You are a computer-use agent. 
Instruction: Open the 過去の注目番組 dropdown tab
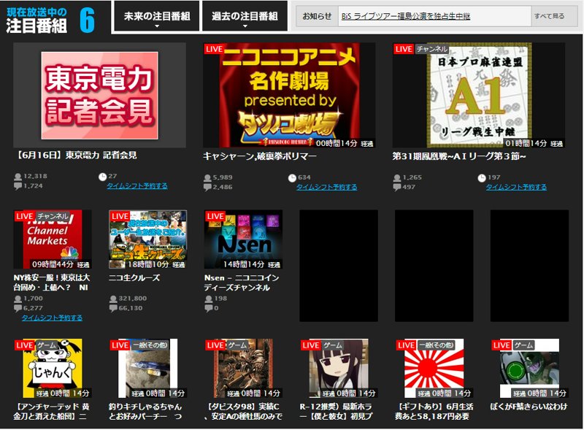245,16
